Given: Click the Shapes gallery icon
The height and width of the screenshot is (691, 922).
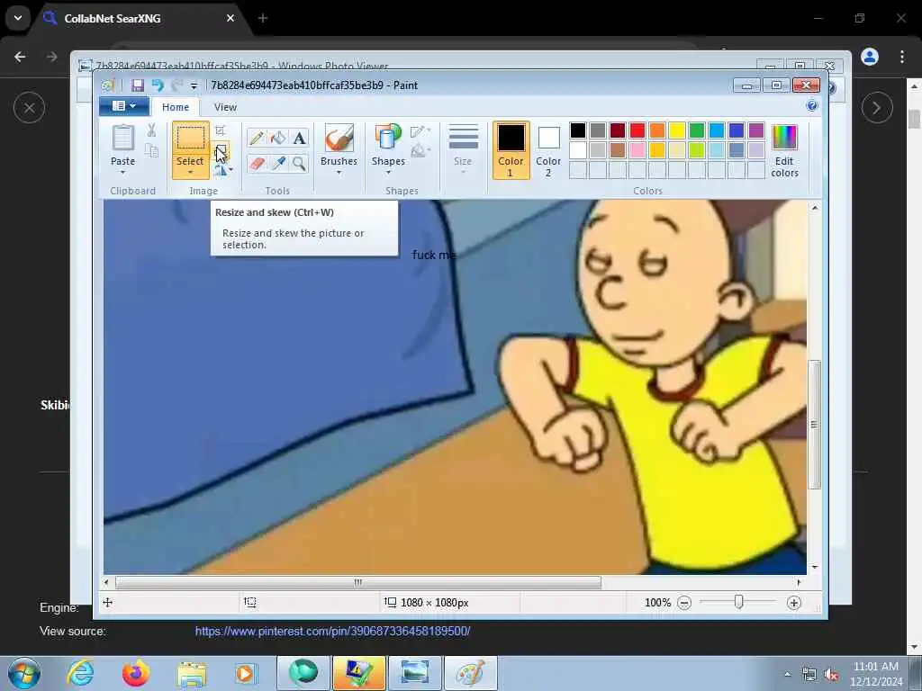Looking at the screenshot, I should [388, 138].
